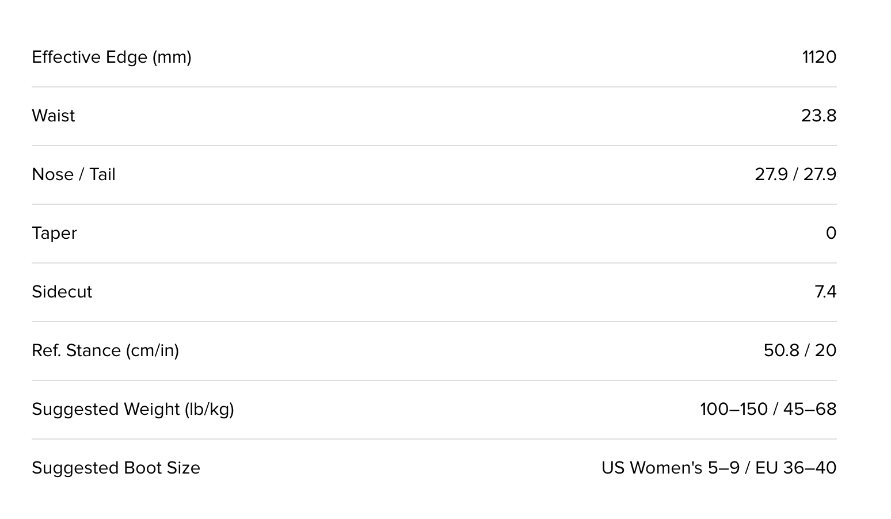Click the Sidecut row label

pos(62,292)
